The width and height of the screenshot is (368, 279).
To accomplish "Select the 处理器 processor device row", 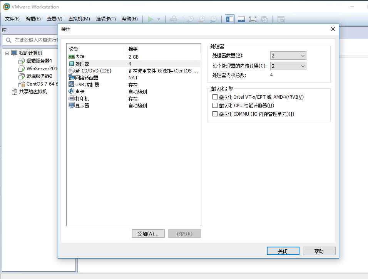I will [134, 64].
